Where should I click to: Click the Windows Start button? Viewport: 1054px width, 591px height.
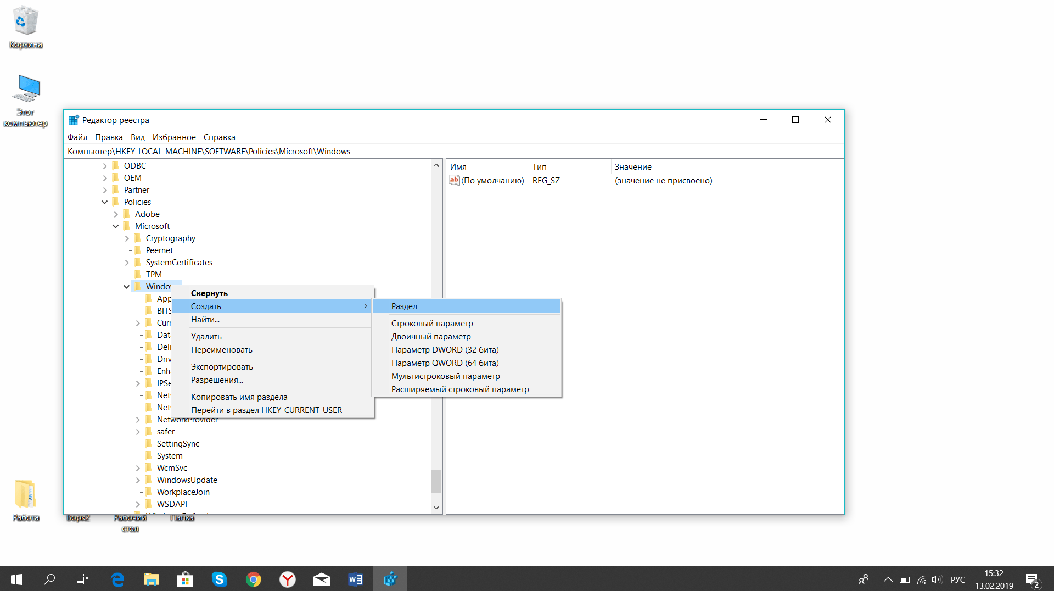click(x=16, y=579)
